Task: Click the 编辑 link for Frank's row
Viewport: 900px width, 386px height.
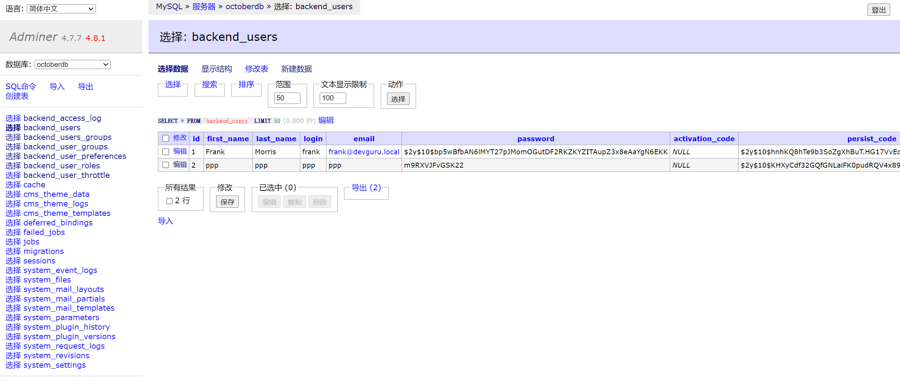Action: tap(180, 151)
